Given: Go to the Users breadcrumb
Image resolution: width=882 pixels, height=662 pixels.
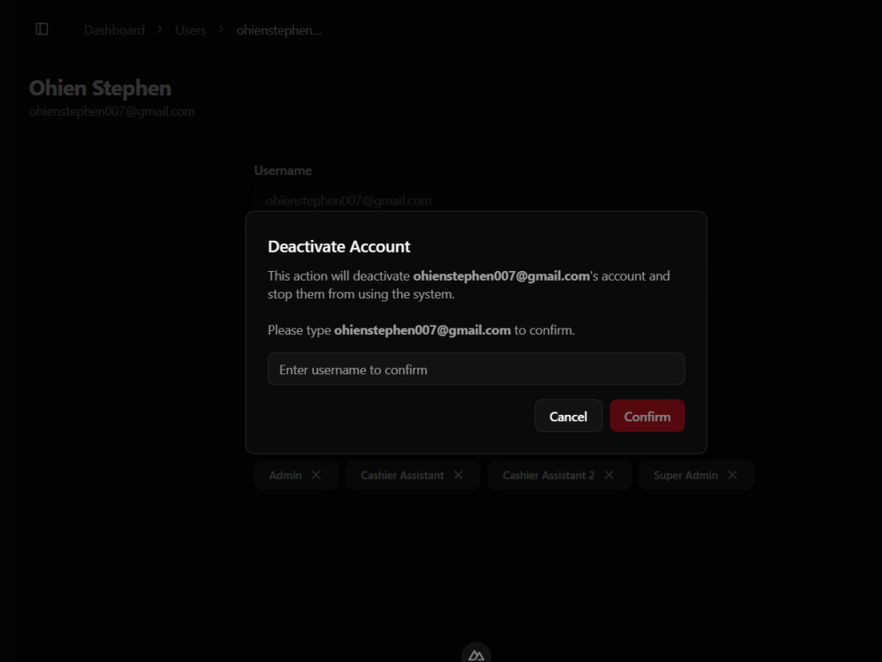Looking at the screenshot, I should (x=191, y=30).
